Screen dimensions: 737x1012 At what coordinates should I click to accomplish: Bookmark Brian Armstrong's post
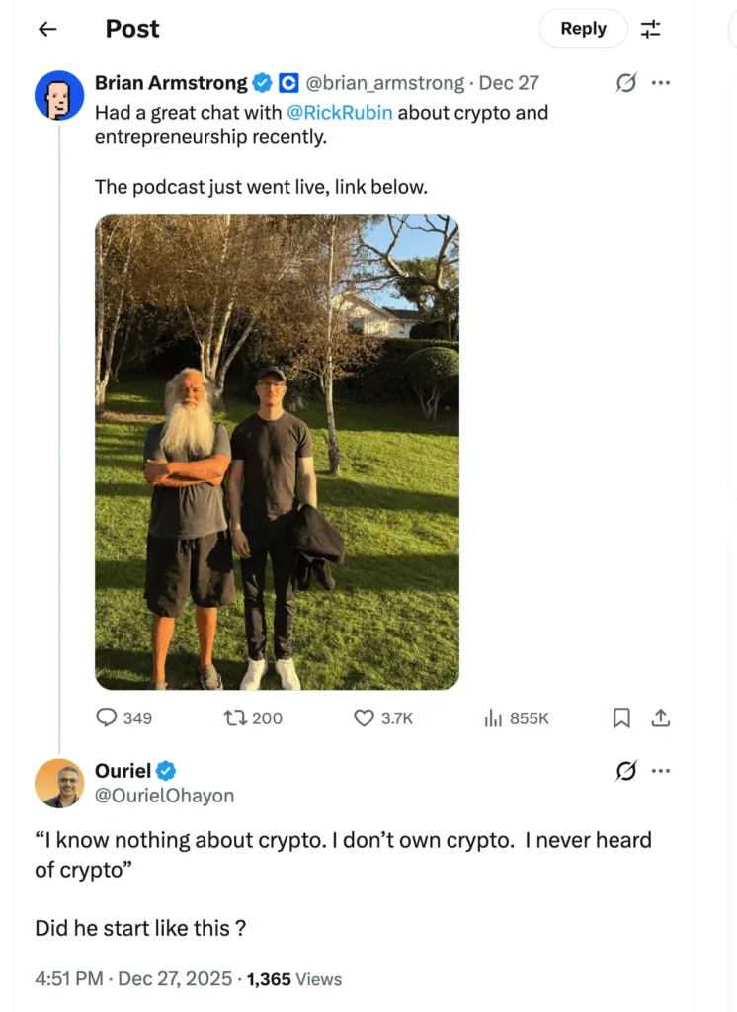coord(621,718)
